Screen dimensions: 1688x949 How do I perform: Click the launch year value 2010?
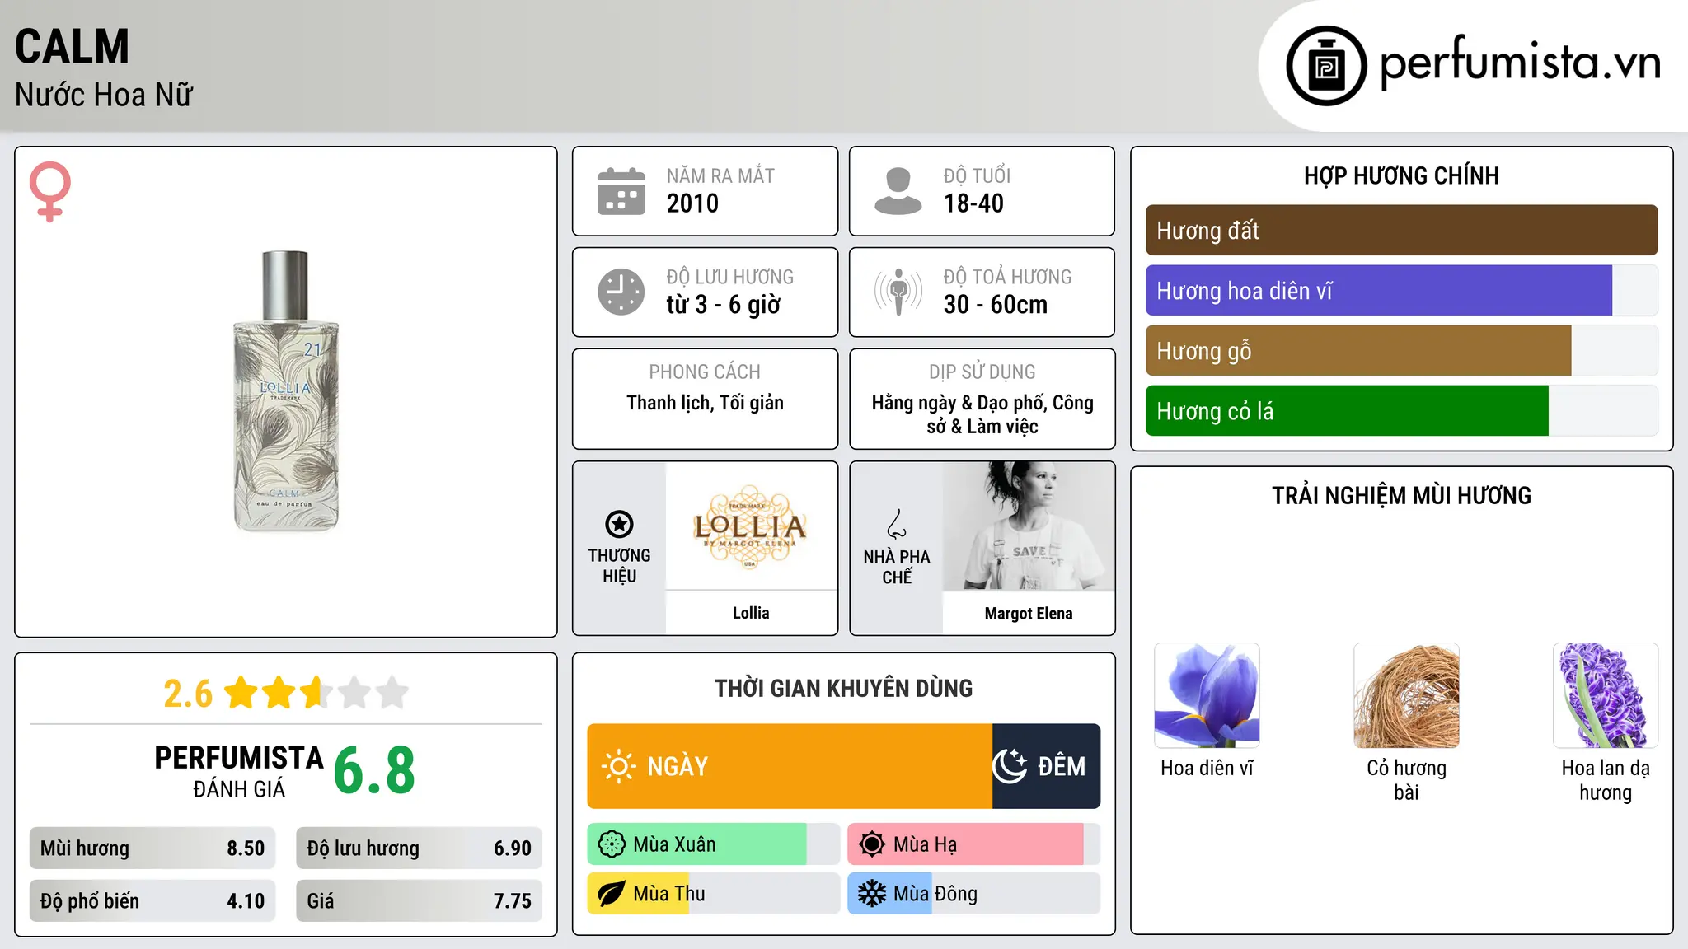point(692,203)
